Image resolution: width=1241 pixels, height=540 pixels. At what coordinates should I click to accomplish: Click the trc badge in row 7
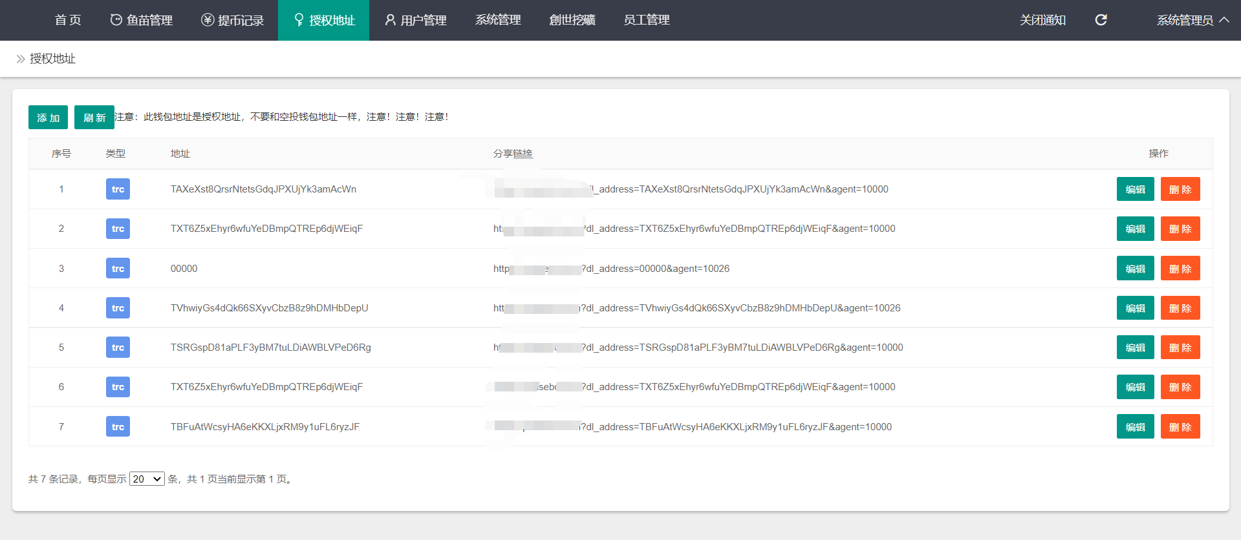118,426
